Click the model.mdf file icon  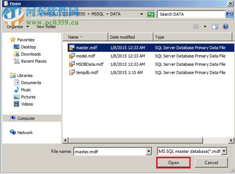pyautogui.click(x=72, y=56)
